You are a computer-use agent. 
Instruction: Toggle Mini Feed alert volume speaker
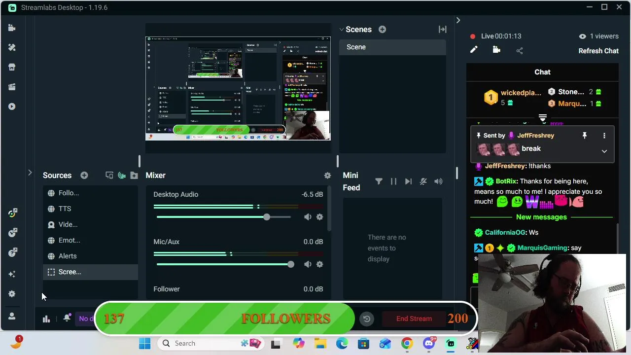(x=438, y=181)
